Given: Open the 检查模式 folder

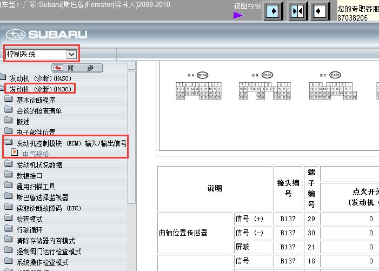Looking at the screenshot, I should pyautogui.click(x=29, y=219).
